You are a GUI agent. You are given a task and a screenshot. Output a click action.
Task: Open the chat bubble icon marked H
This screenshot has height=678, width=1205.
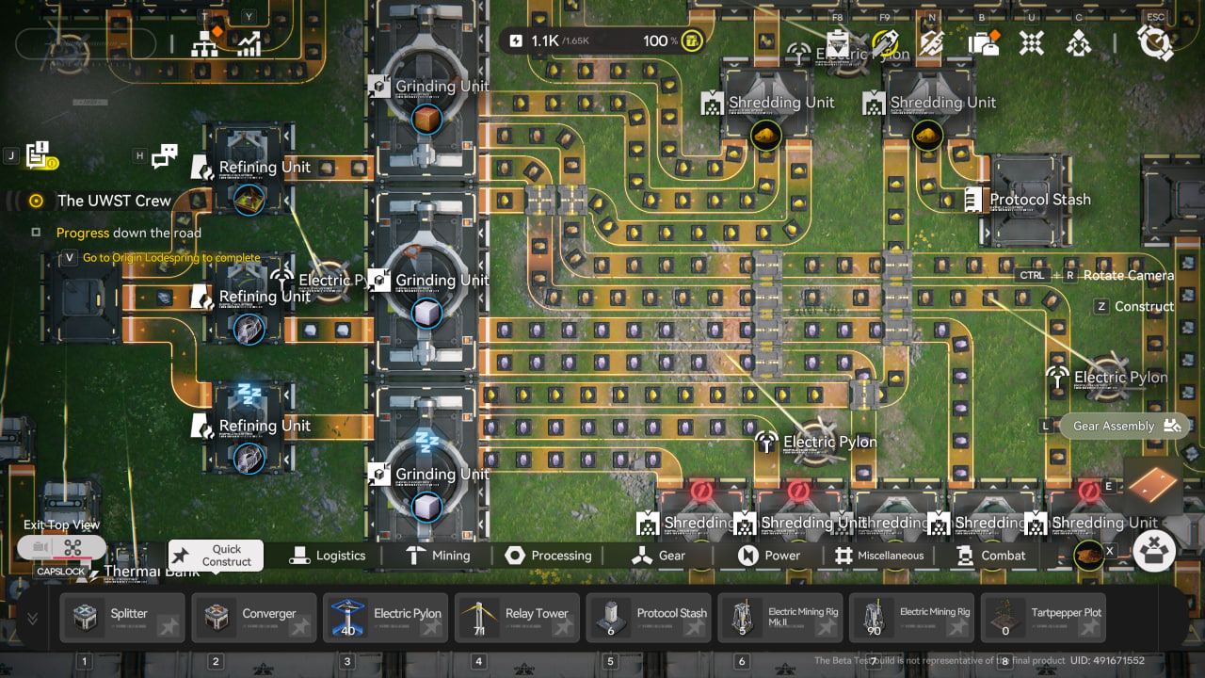165,156
